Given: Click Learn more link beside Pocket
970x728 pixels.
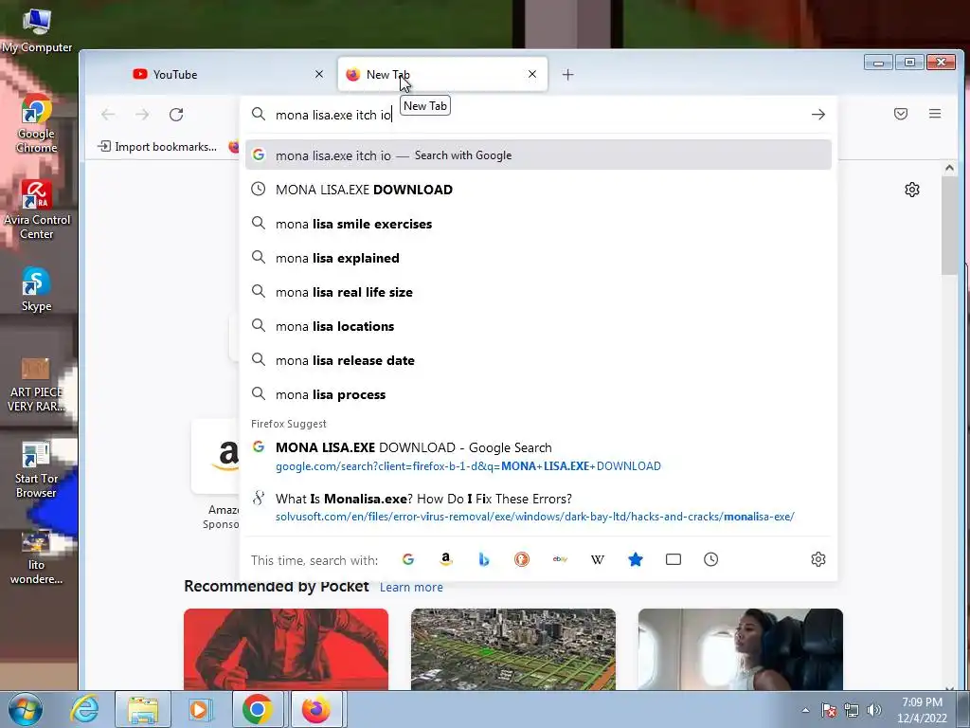Looking at the screenshot, I should tap(411, 588).
